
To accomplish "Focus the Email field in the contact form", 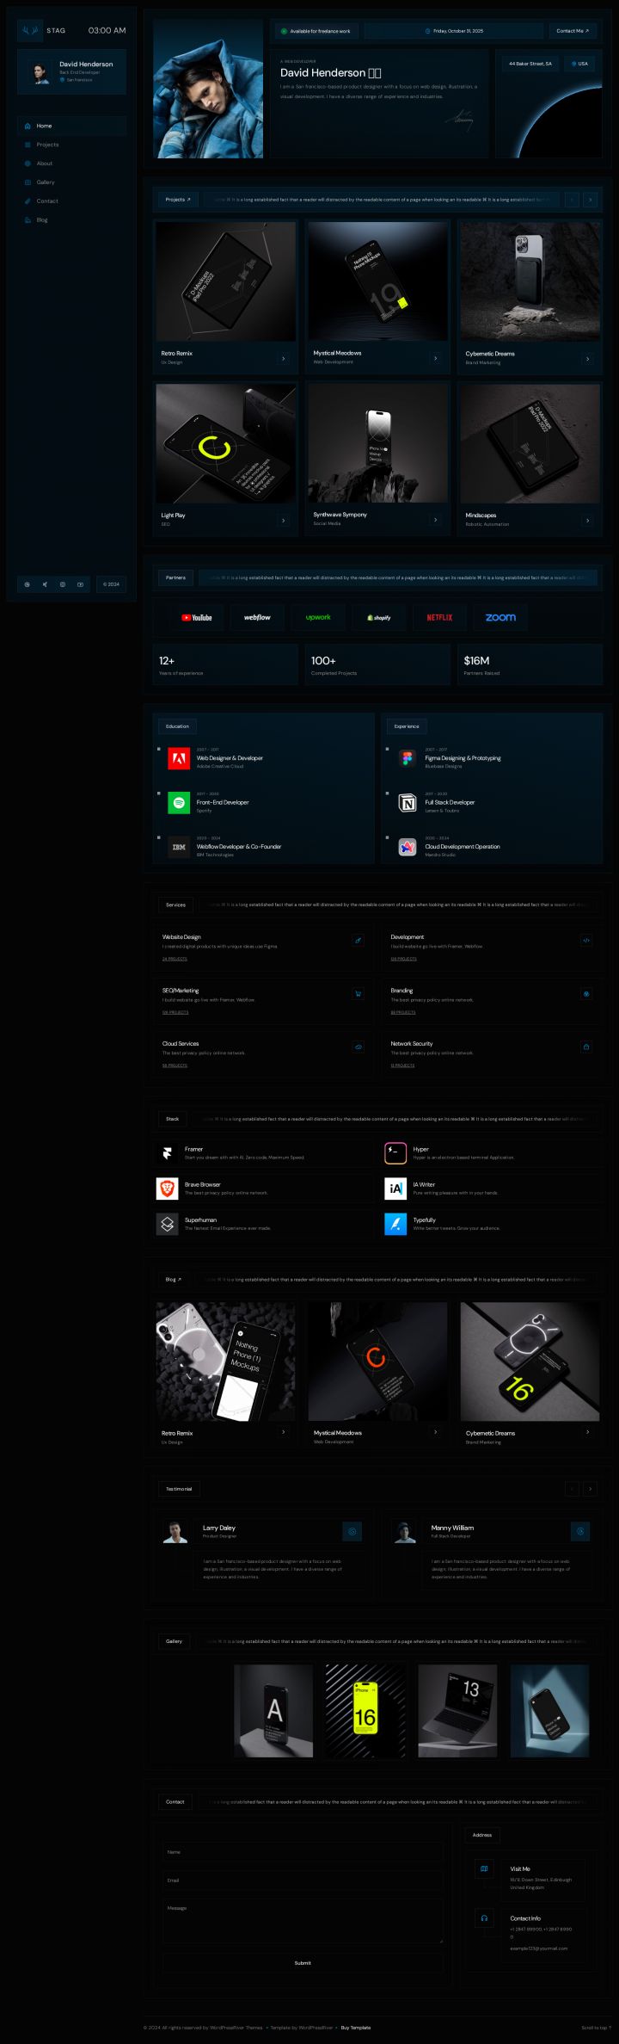I will coord(303,1880).
